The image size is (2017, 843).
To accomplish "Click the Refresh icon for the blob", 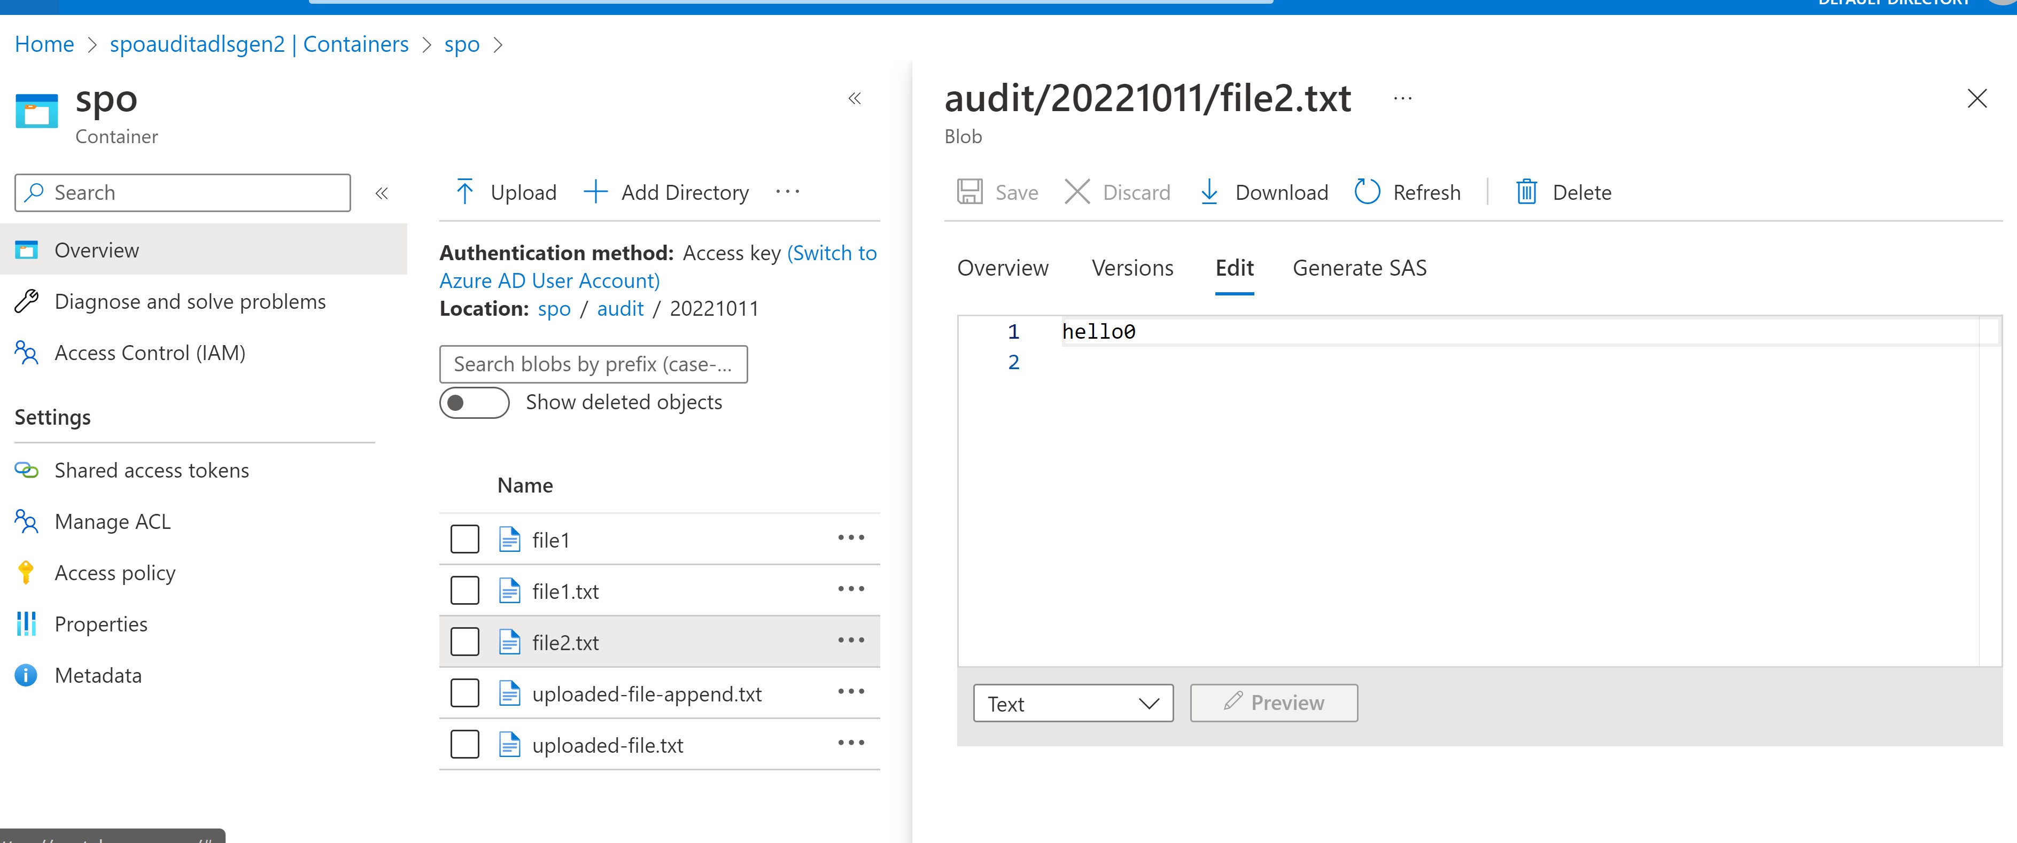I will click(1367, 192).
